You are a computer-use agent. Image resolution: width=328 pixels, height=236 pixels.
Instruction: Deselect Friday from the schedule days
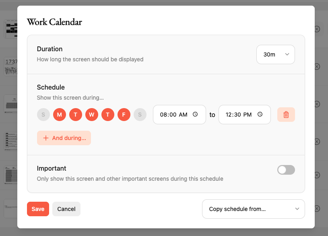124,115
